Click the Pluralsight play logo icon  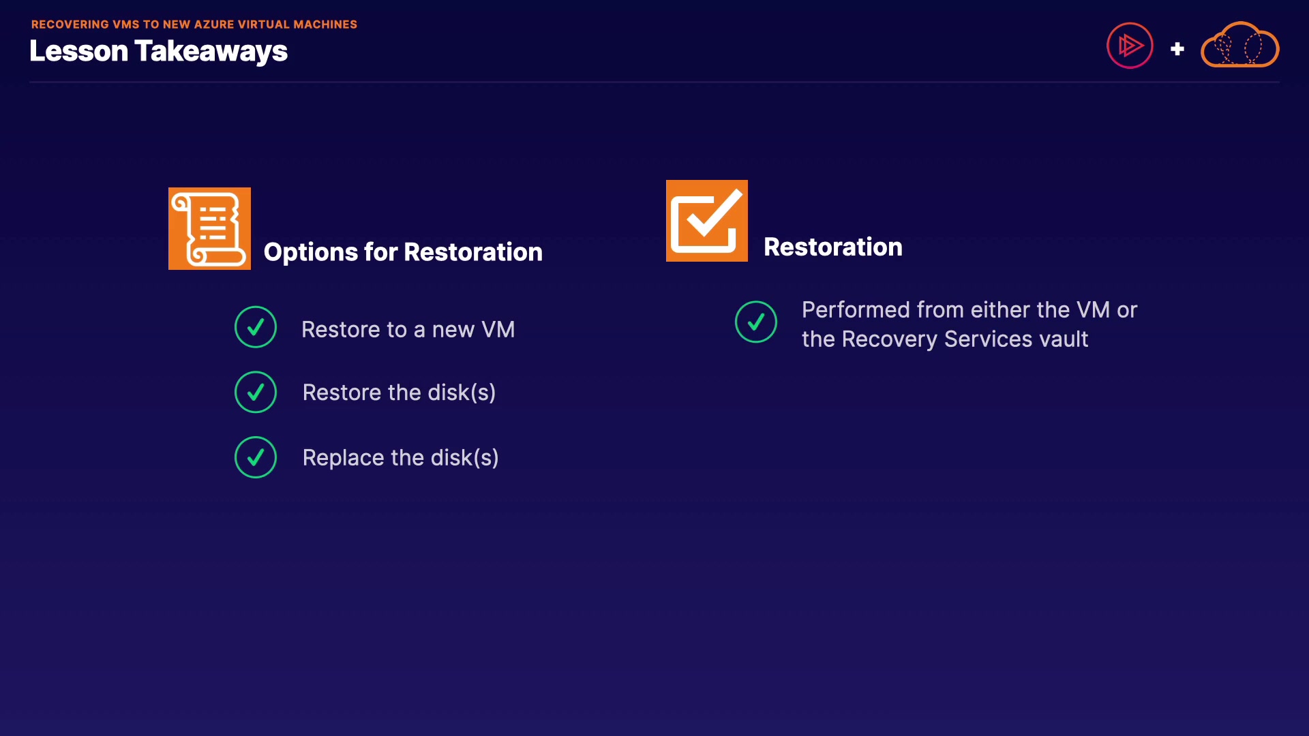click(x=1130, y=46)
